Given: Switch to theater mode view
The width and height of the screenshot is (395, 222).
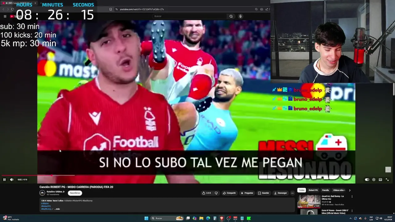Looking at the screenshot, I should tap(380, 179).
